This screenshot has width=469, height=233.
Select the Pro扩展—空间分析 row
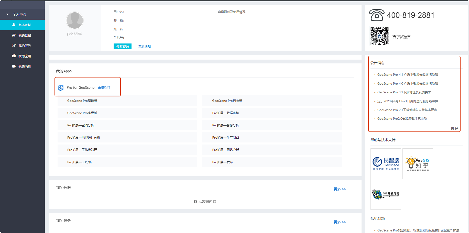(127, 125)
